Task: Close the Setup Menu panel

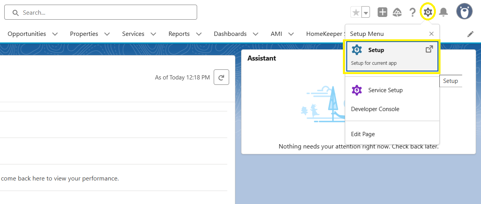Action: pos(432,34)
